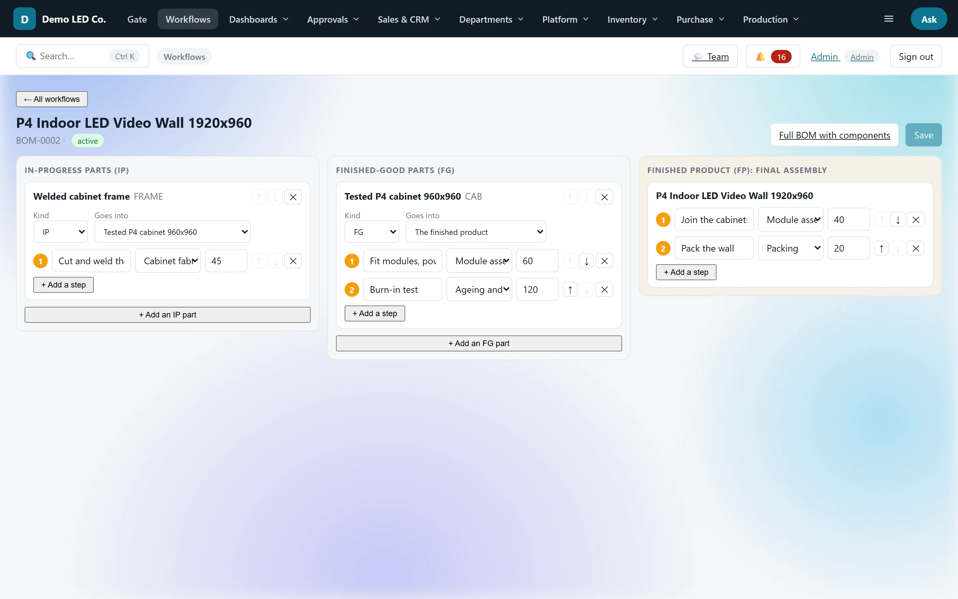958x599 pixels.
Task: Add a step to final assembly
Action: (x=686, y=272)
